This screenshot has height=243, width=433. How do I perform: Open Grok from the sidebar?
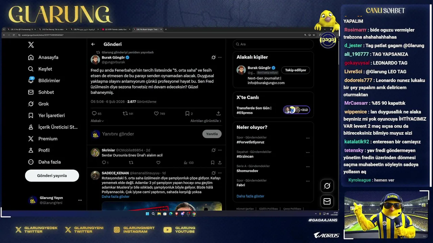coord(38,104)
